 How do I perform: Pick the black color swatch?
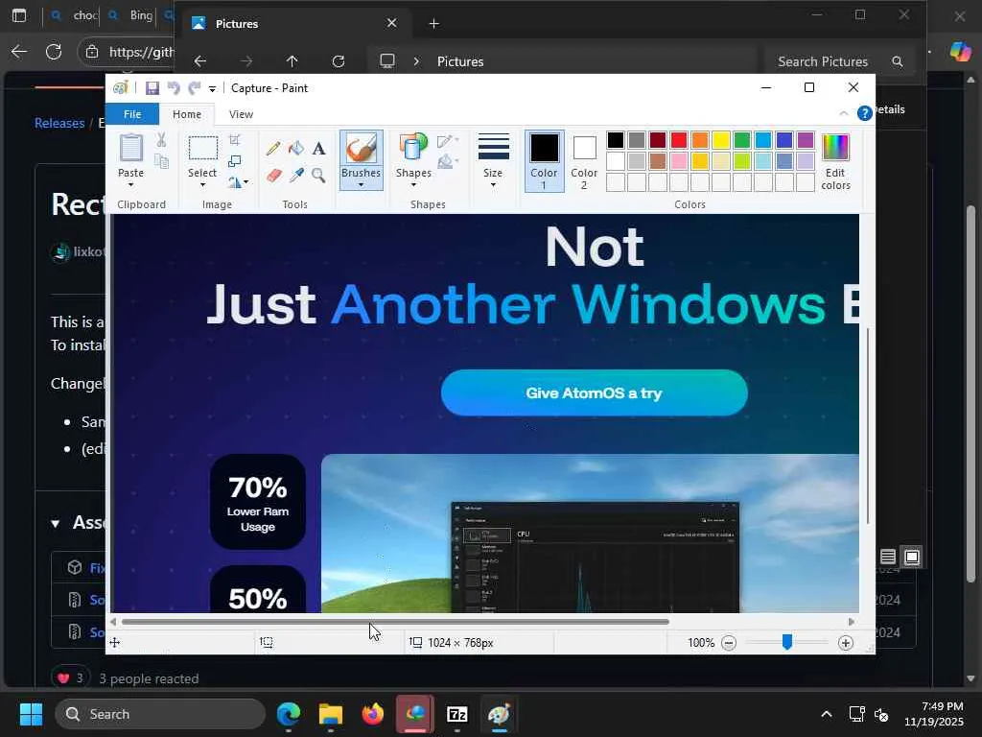pyautogui.click(x=615, y=140)
